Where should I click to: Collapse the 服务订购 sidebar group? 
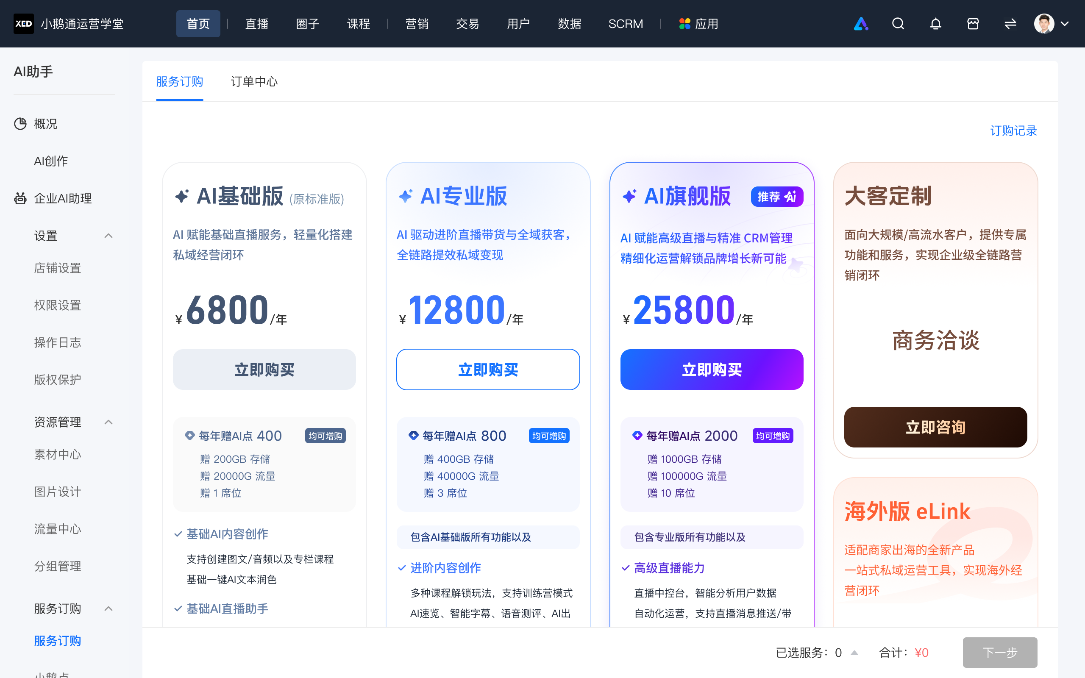pyautogui.click(x=108, y=609)
